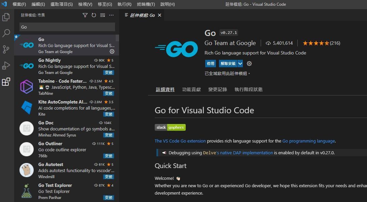Install the Go Outliner extension

coord(109,156)
